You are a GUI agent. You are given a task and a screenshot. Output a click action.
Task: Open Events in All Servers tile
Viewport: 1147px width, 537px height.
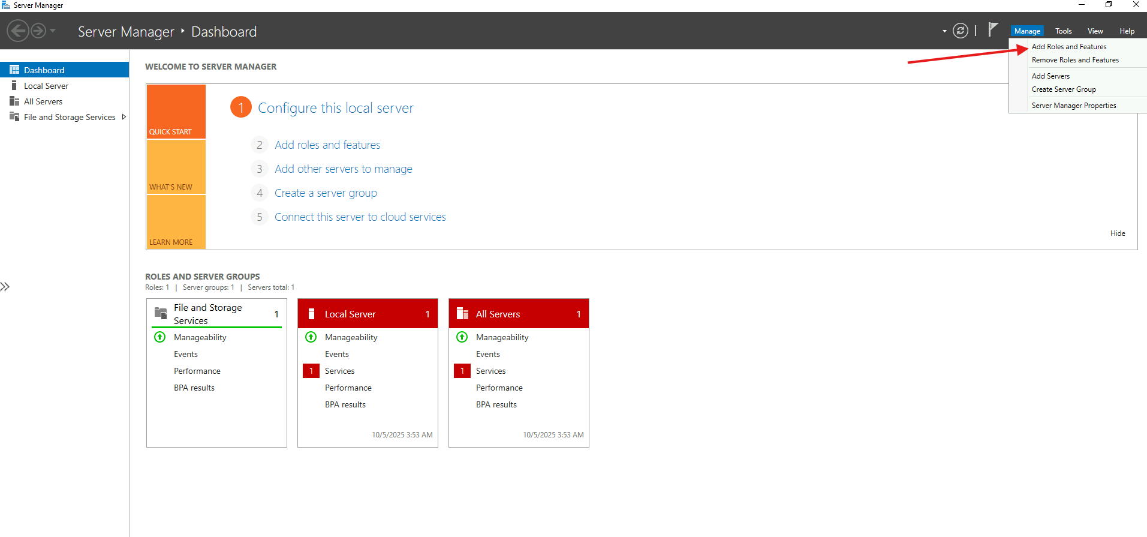(488, 355)
